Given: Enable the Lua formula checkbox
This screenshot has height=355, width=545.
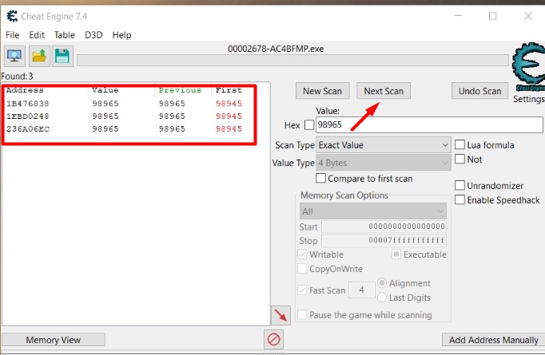Looking at the screenshot, I should tap(459, 144).
